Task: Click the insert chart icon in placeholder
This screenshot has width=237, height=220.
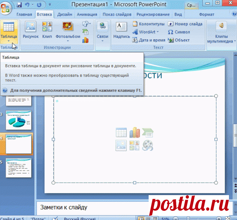Action: [x=135, y=132]
